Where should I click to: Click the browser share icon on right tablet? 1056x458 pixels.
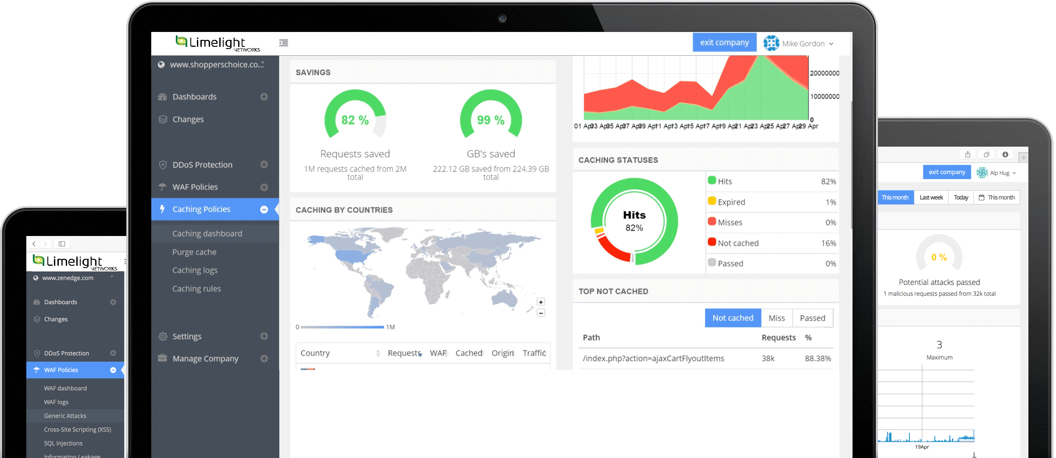967,155
